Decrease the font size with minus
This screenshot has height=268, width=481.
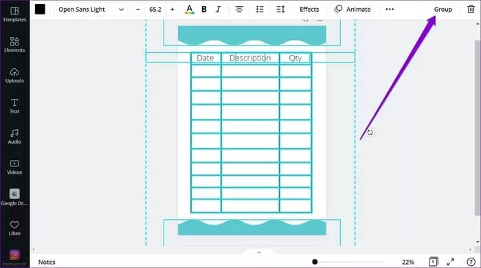coord(138,10)
